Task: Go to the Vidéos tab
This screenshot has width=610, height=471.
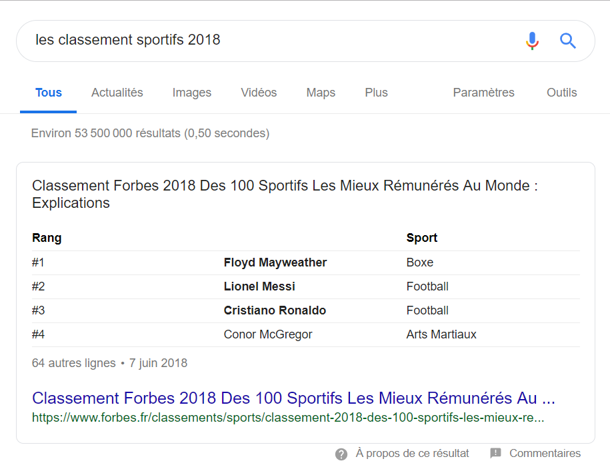Action: (x=259, y=93)
